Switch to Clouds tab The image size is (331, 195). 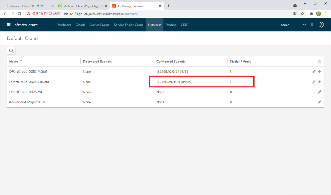pos(80,25)
